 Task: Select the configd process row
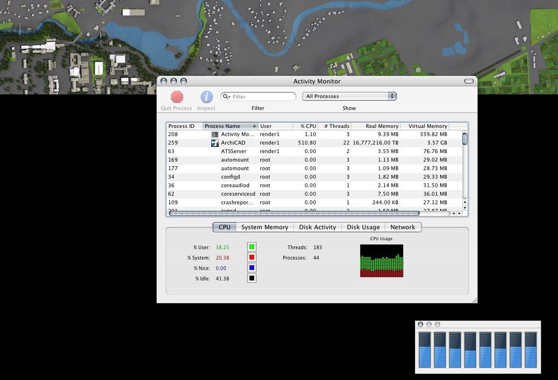[314, 177]
